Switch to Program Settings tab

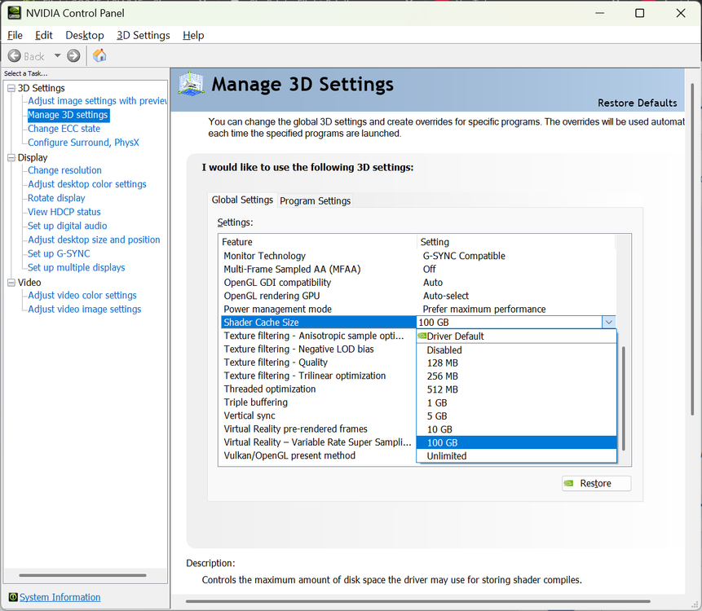pos(315,200)
